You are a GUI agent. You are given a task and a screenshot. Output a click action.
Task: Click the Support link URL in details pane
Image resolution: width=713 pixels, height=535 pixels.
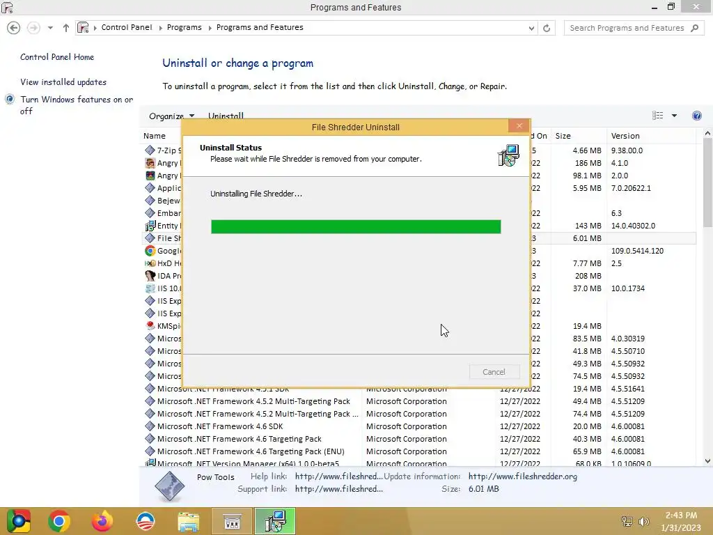(x=339, y=488)
